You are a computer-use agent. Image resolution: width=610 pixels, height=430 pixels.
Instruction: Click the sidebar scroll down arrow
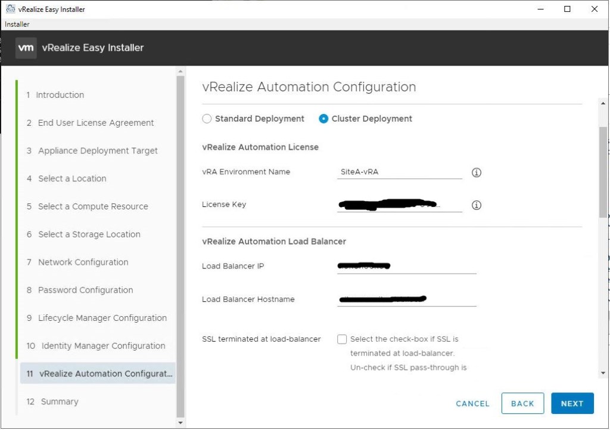[x=181, y=423]
